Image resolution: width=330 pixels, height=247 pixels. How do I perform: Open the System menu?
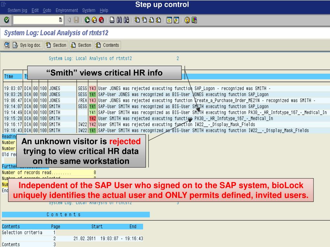(89, 10)
